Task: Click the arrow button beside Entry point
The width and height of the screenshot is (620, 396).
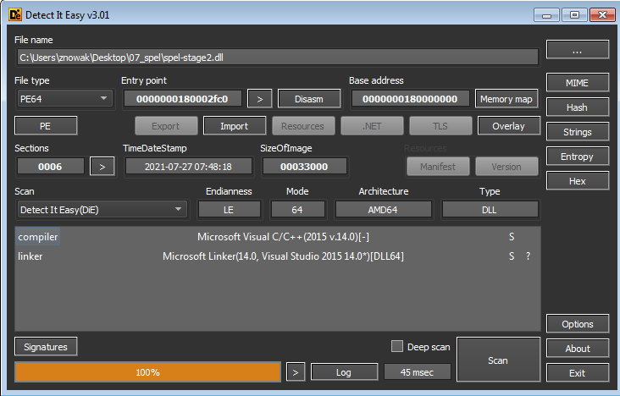Action: (x=260, y=99)
